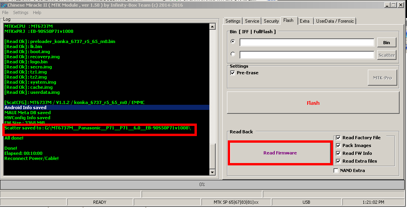Click the preloader_konka read log line

(x=60, y=41)
